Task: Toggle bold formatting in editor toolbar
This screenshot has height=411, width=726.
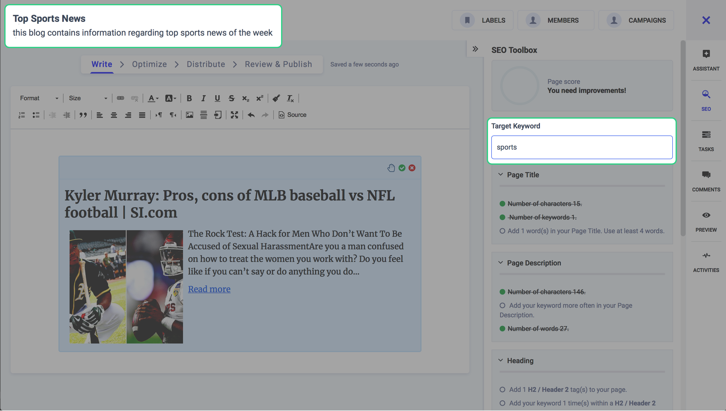Action: (189, 98)
